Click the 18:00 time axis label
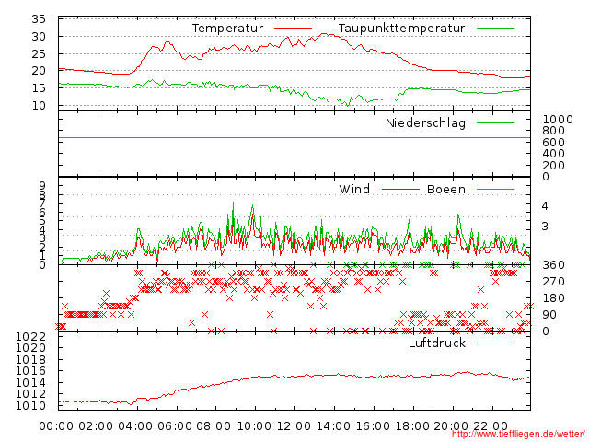Viewport: 589px width, 442px height. pos(412,425)
